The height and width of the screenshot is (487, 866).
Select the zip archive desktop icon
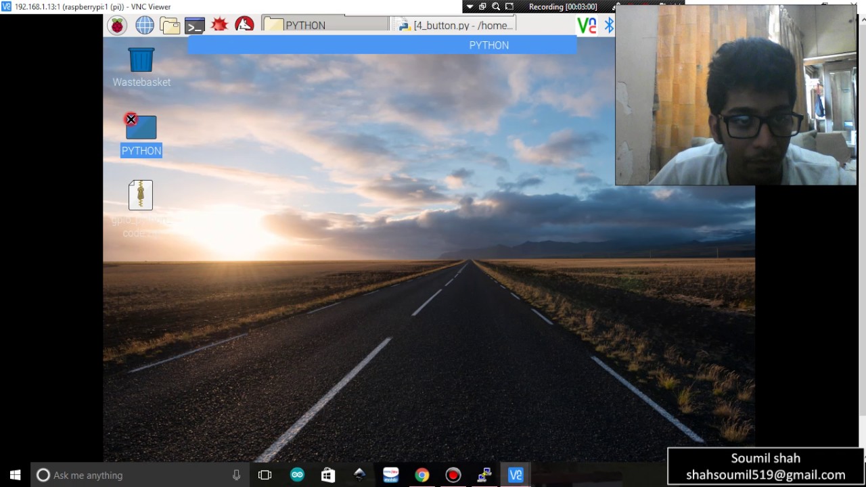141,195
